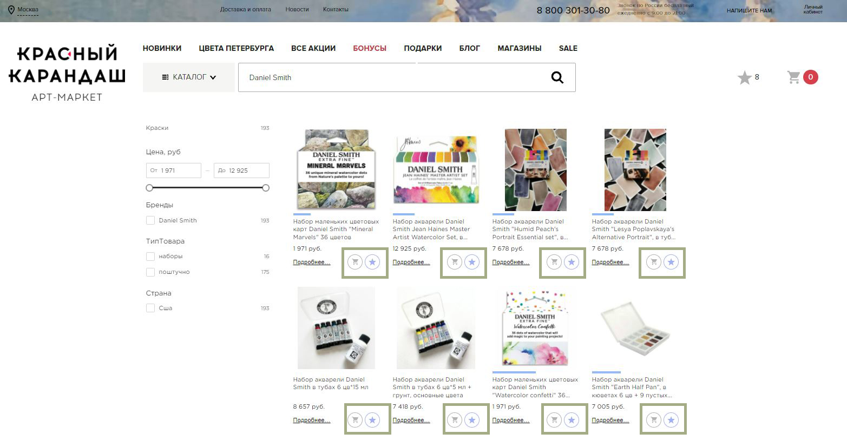This screenshot has width=847, height=440.
Task: Add Humid Peach's Portrait set to cart
Action: click(x=554, y=262)
